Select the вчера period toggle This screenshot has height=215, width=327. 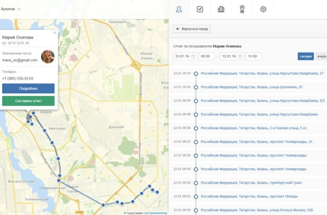pos(321,56)
